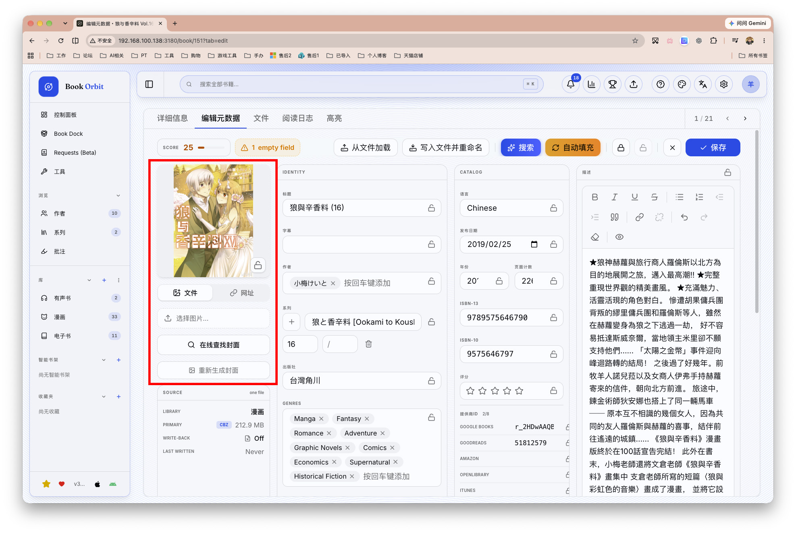Open the 工作 bookmarks folder

pyautogui.click(x=56, y=56)
